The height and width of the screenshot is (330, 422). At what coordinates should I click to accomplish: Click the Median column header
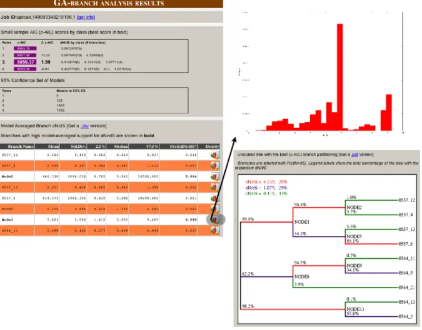(118, 147)
